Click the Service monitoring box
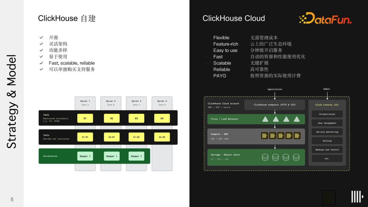 (x=327, y=132)
